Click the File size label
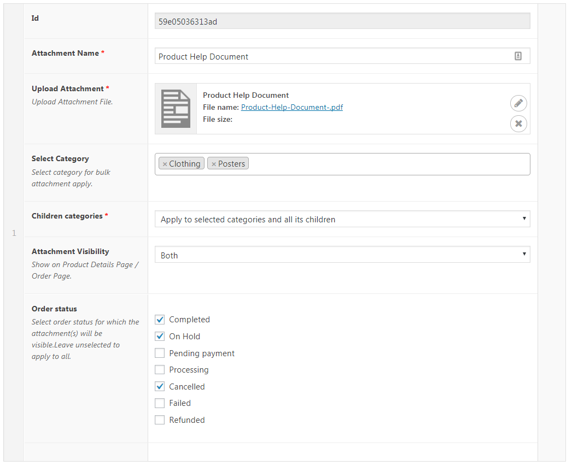The width and height of the screenshot is (572, 466). 218,119
